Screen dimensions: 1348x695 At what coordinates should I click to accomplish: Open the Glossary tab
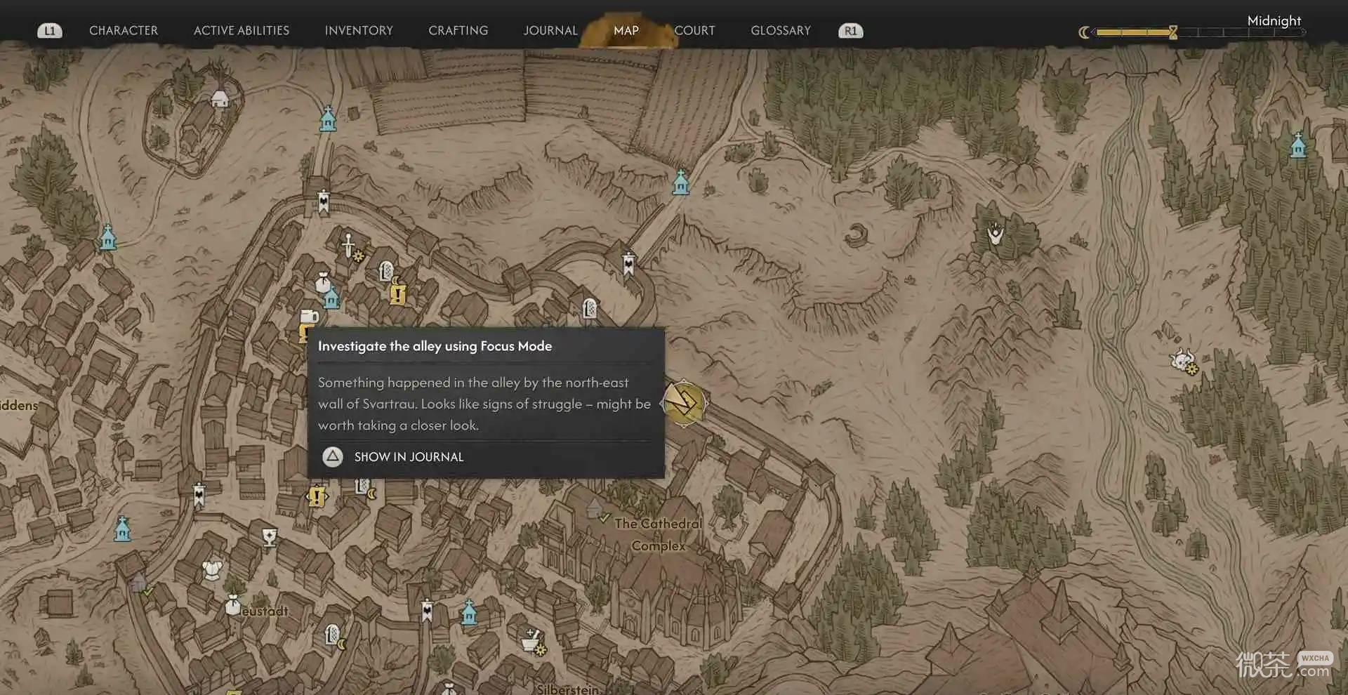(781, 30)
